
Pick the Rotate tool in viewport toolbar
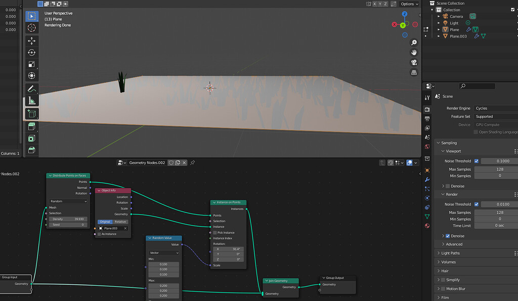(32, 53)
